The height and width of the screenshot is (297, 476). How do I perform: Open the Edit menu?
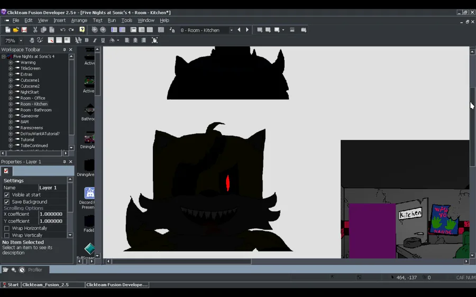tap(28, 20)
